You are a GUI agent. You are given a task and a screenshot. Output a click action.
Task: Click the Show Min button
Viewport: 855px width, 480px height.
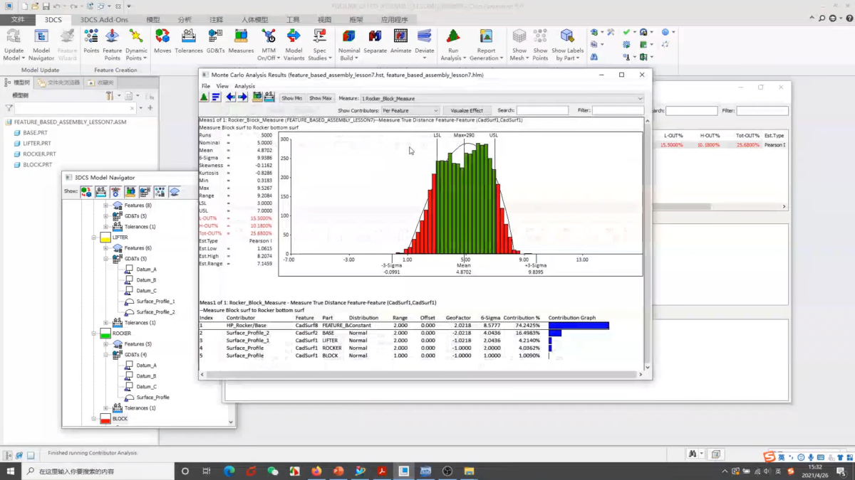click(x=292, y=98)
